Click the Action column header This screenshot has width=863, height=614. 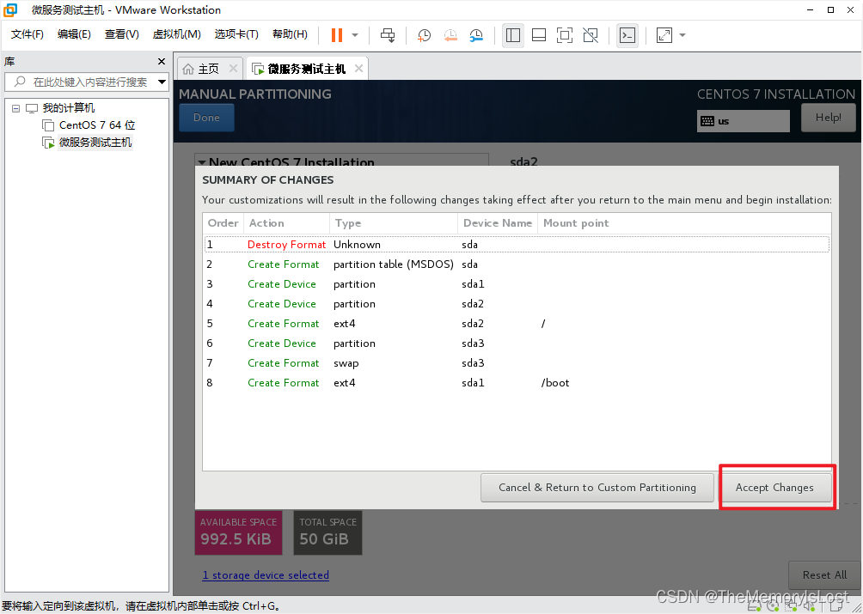287,223
